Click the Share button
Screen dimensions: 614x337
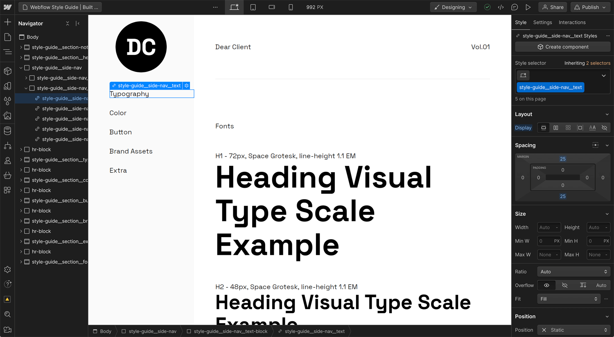tap(553, 7)
